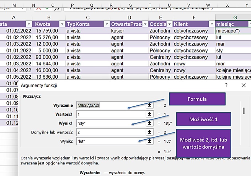
Task: Open filter dropdown for Klient column
Action: tap(212, 24)
